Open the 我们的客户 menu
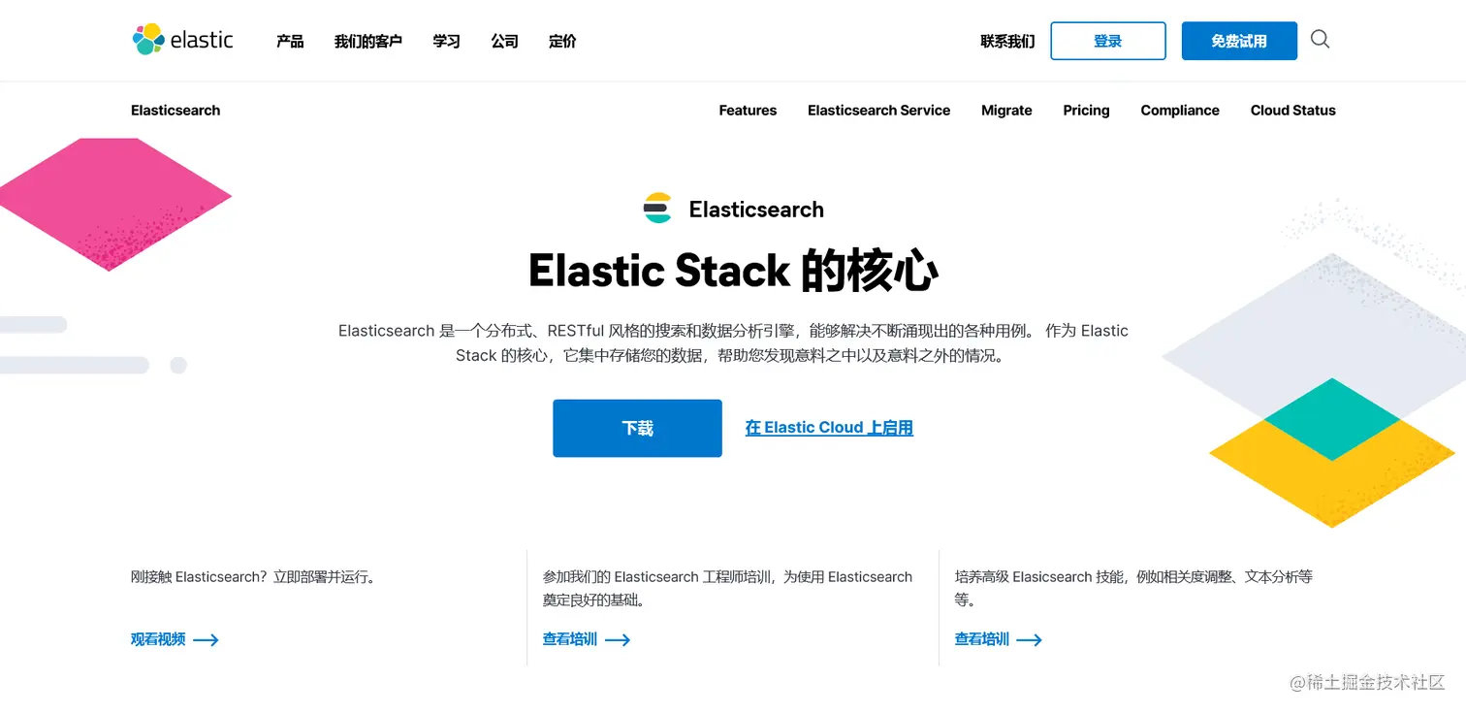The width and height of the screenshot is (1466, 713). pos(367,41)
